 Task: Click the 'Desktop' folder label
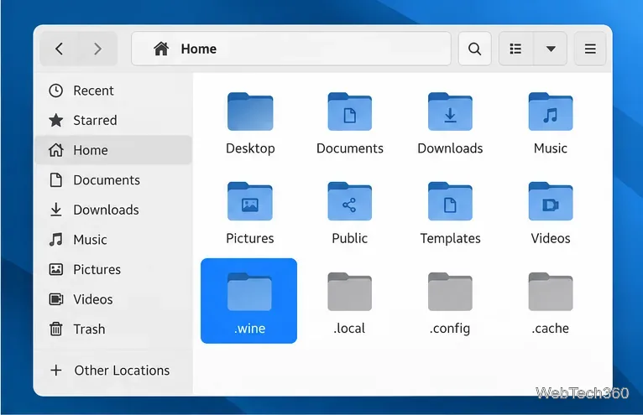tap(250, 148)
